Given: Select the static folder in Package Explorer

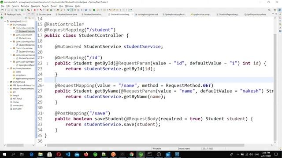Looking at the screenshot, I should pyautogui.click(x=17, y=72).
